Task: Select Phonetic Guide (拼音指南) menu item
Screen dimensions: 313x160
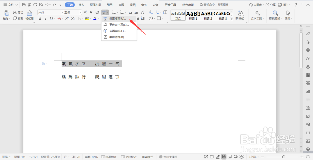Action: coord(119,18)
